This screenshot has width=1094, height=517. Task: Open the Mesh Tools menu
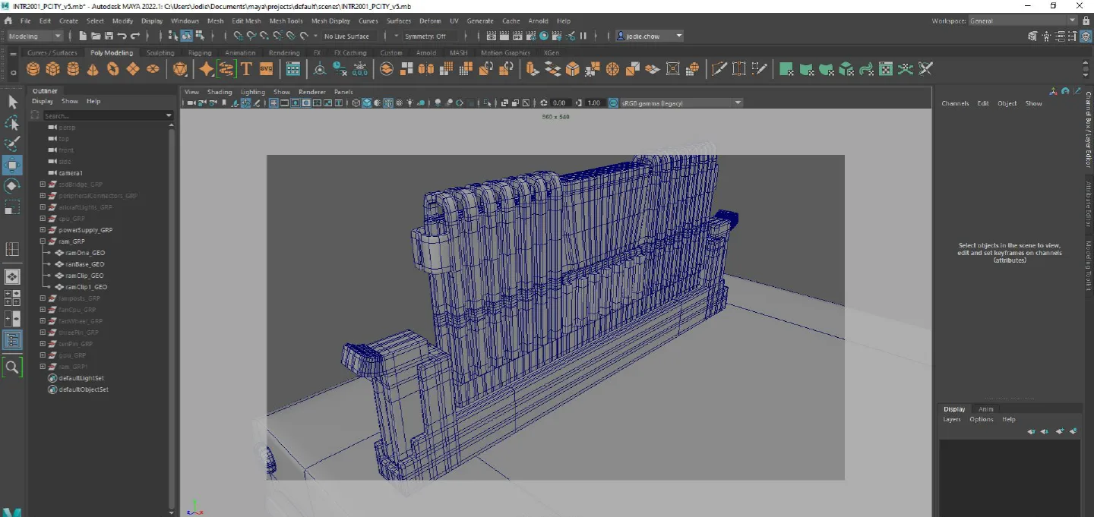pos(286,20)
